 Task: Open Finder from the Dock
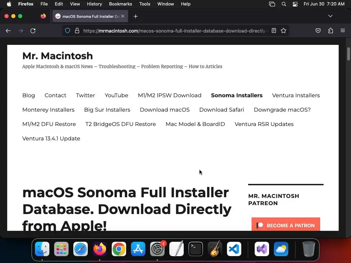pyautogui.click(x=42, y=249)
